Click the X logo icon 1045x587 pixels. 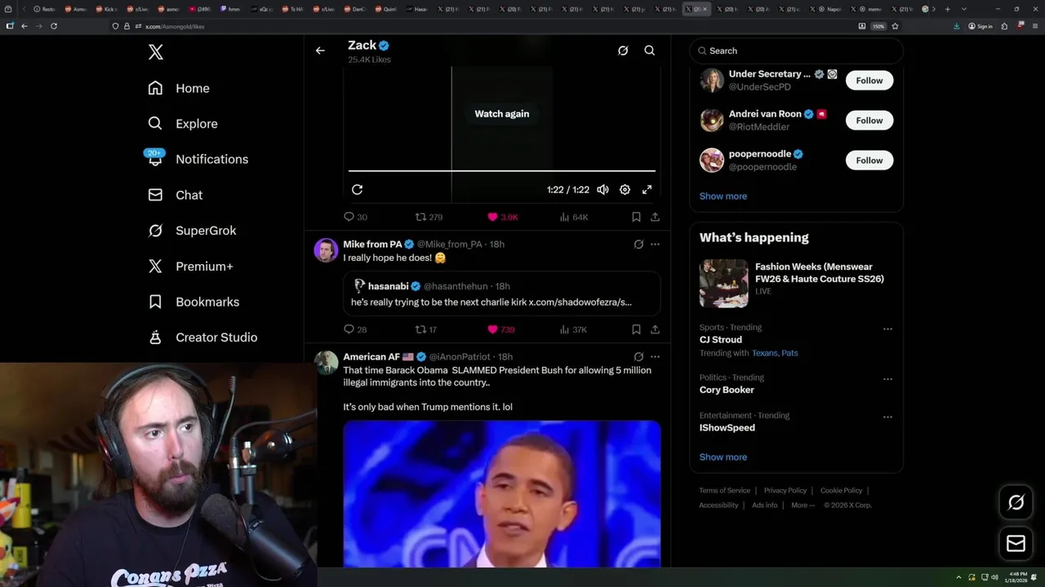(156, 52)
